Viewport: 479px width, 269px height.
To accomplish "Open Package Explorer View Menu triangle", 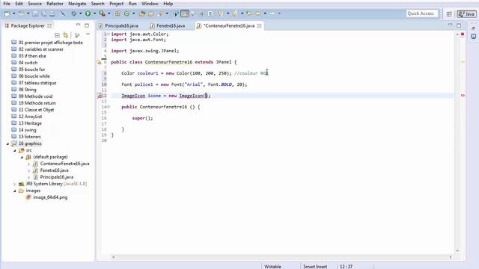I will (88, 34).
